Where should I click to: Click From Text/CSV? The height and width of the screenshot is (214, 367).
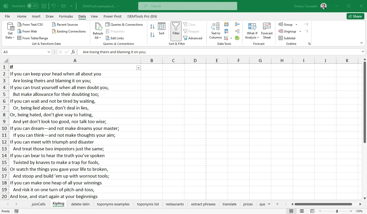click(x=30, y=24)
